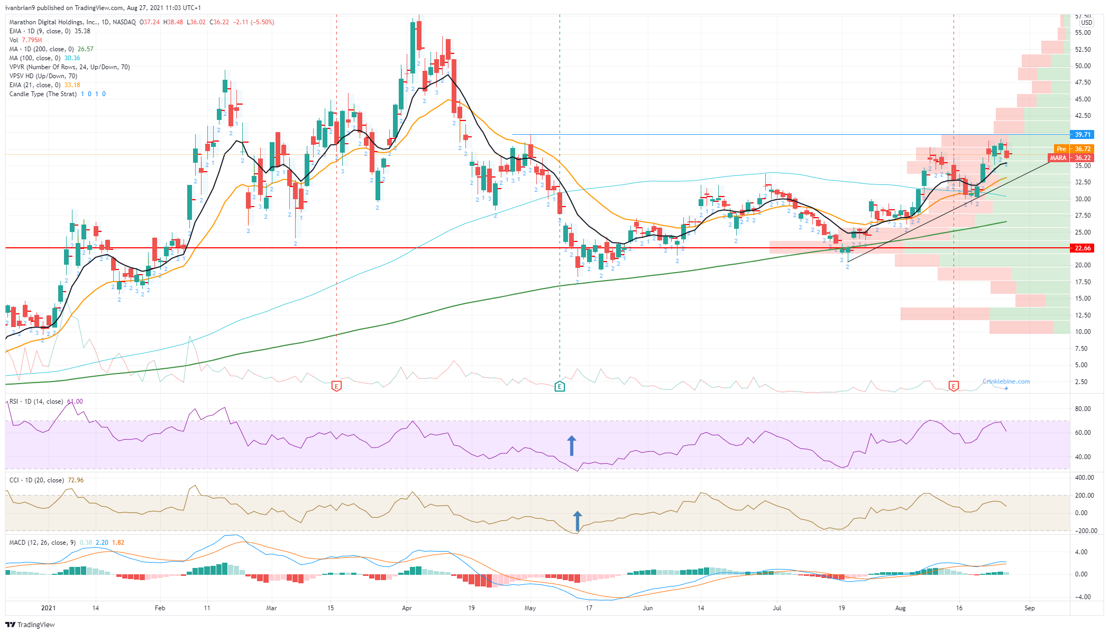Screen dimensions: 1109x634
Task: Click the Sep date on the time axis
Action: [1029, 608]
